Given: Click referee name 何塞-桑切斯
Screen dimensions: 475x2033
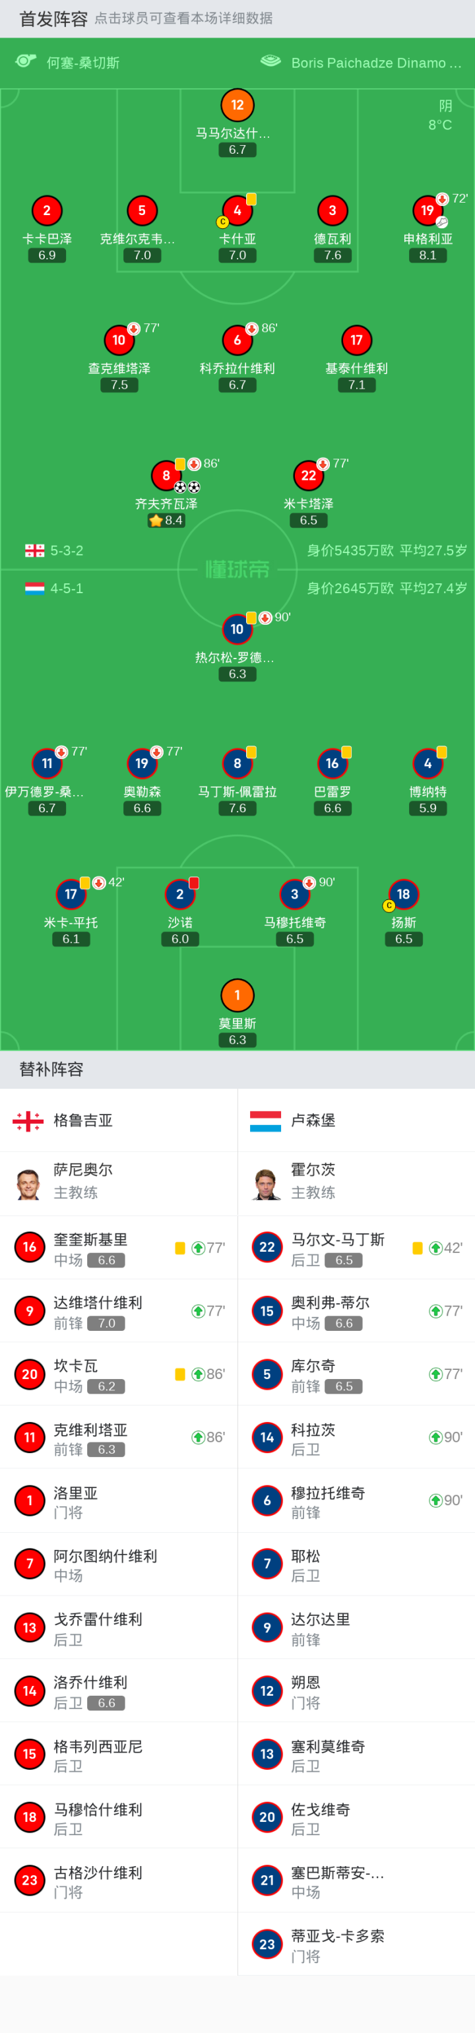Looking at the screenshot, I should point(83,63).
